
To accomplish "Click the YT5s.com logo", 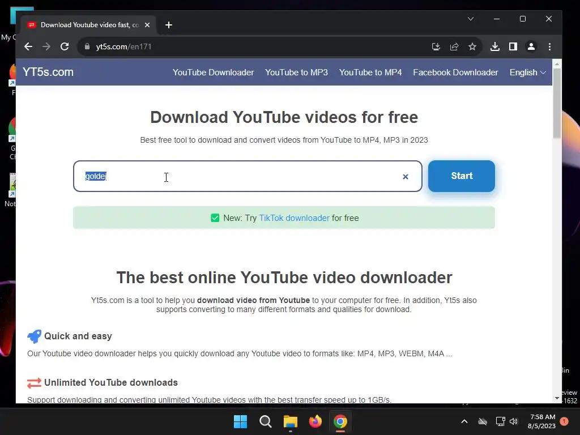I will pyautogui.click(x=48, y=72).
